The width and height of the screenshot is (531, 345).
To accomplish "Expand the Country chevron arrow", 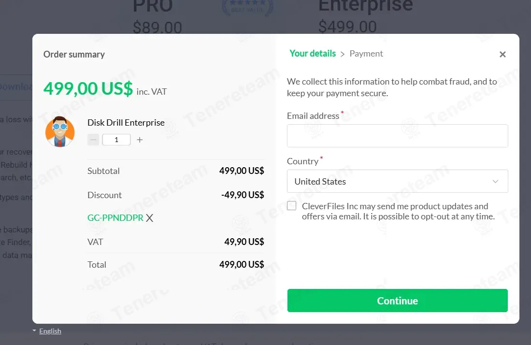I will [x=495, y=182].
